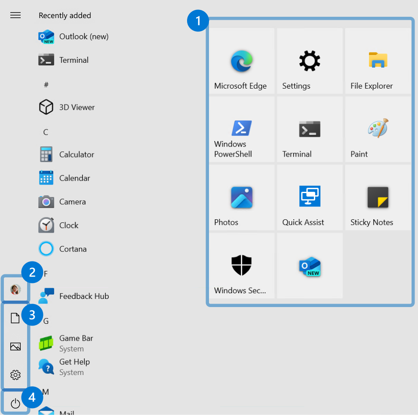Screen dimensions: 418x415
Task: Open the Documents icon in left sidebar
Action: click(15, 318)
